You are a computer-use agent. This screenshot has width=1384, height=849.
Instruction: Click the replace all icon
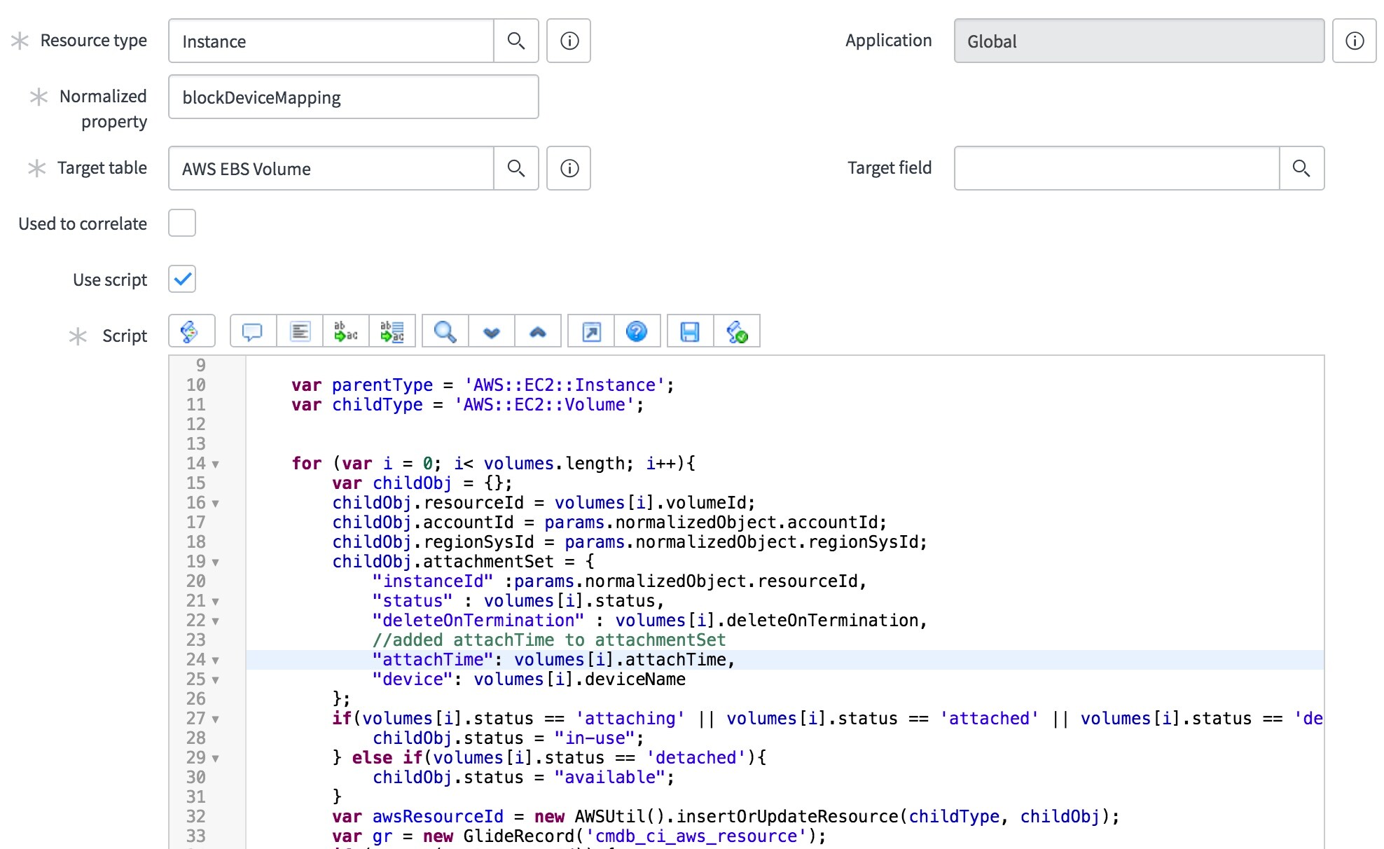pos(392,331)
